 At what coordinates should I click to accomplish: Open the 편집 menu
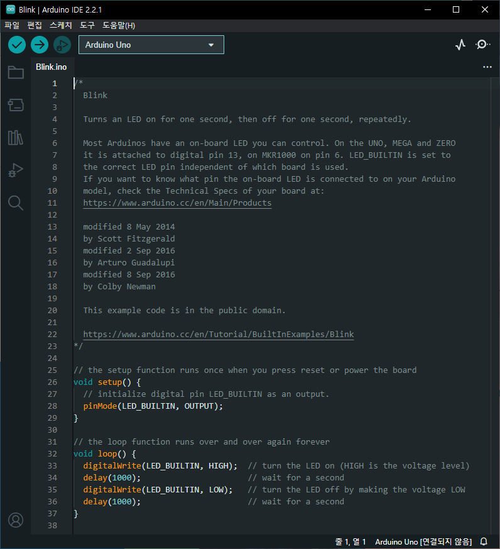(x=35, y=26)
